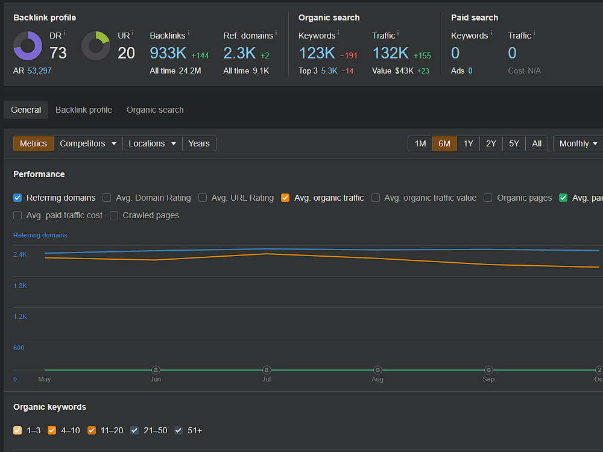
Task: Click the organic Keywords info icon
Action: point(338,33)
